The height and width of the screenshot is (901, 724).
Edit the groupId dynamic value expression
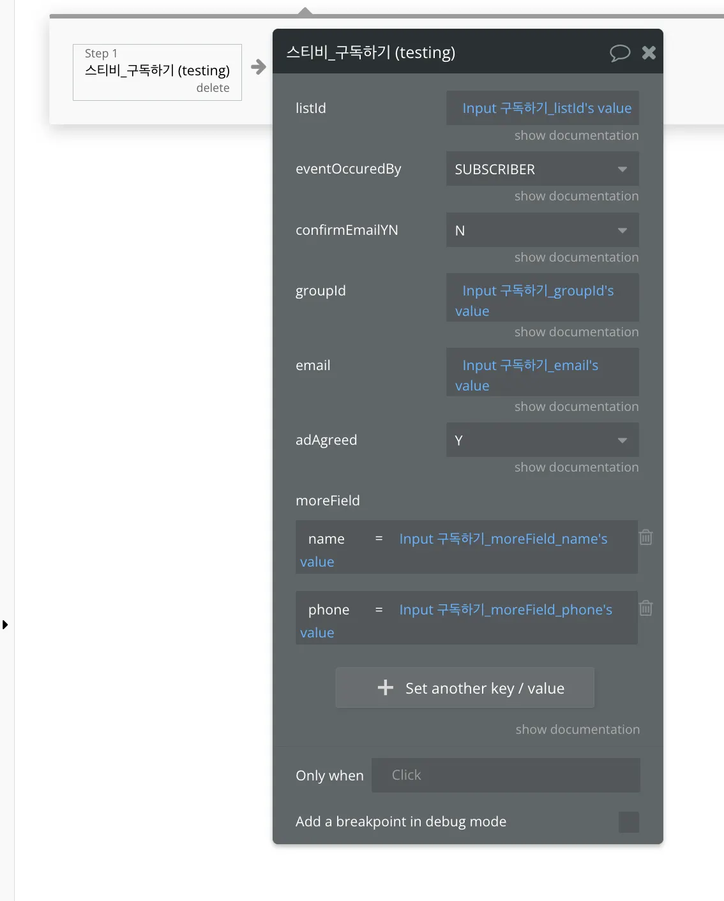pyautogui.click(x=538, y=292)
